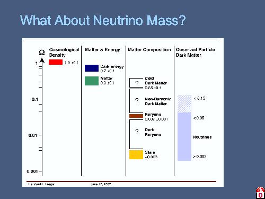Click the date text in the footer
Image resolution: width=265 pixels, height=199 pixels.
click(101, 184)
